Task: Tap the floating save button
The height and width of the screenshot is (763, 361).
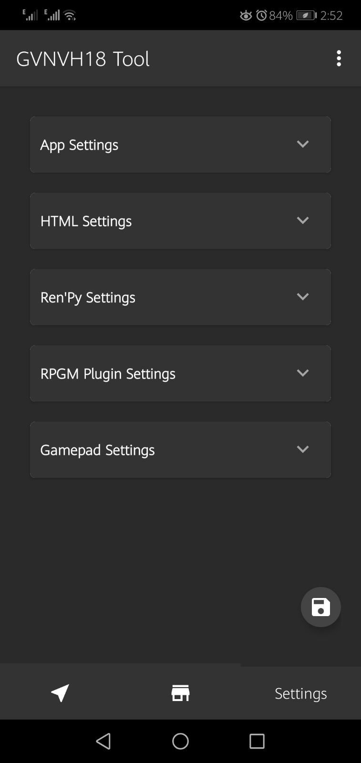Action: (320, 607)
